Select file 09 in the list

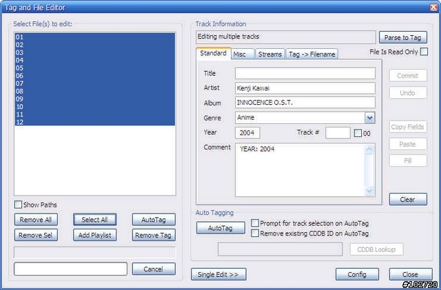pos(95,99)
